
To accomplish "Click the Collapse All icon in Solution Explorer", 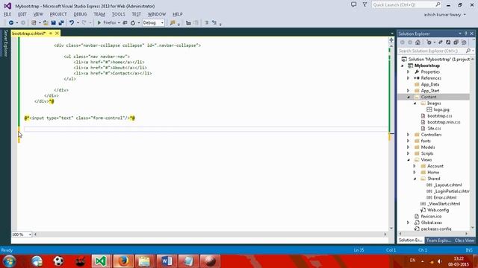I will [456, 42].
